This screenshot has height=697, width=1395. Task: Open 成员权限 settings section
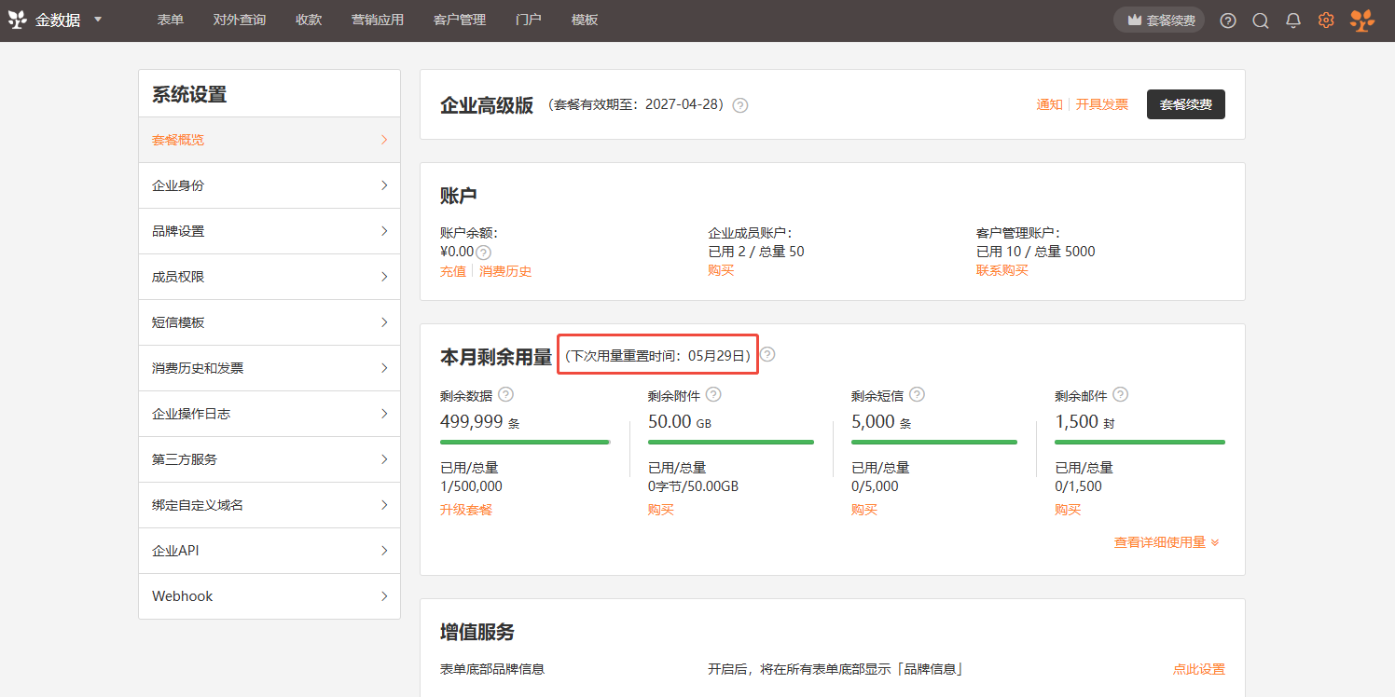[269, 277]
